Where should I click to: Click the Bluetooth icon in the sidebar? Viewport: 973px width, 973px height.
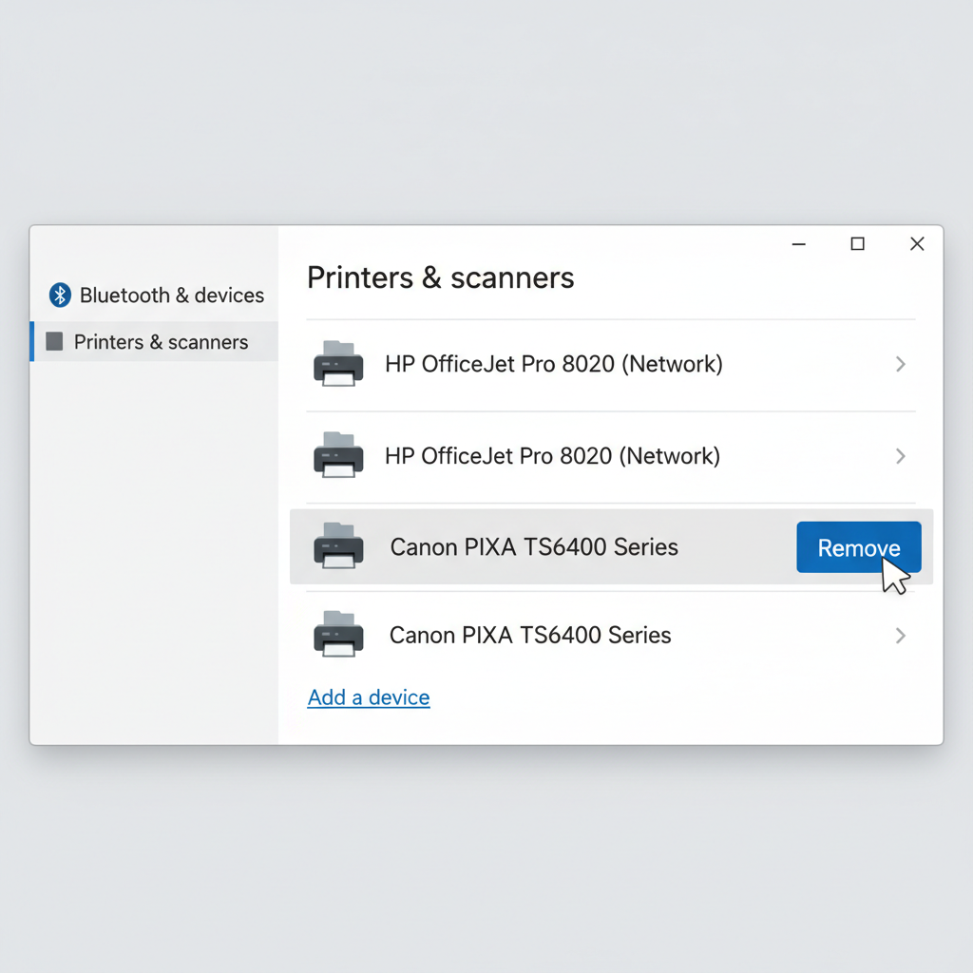tap(59, 295)
